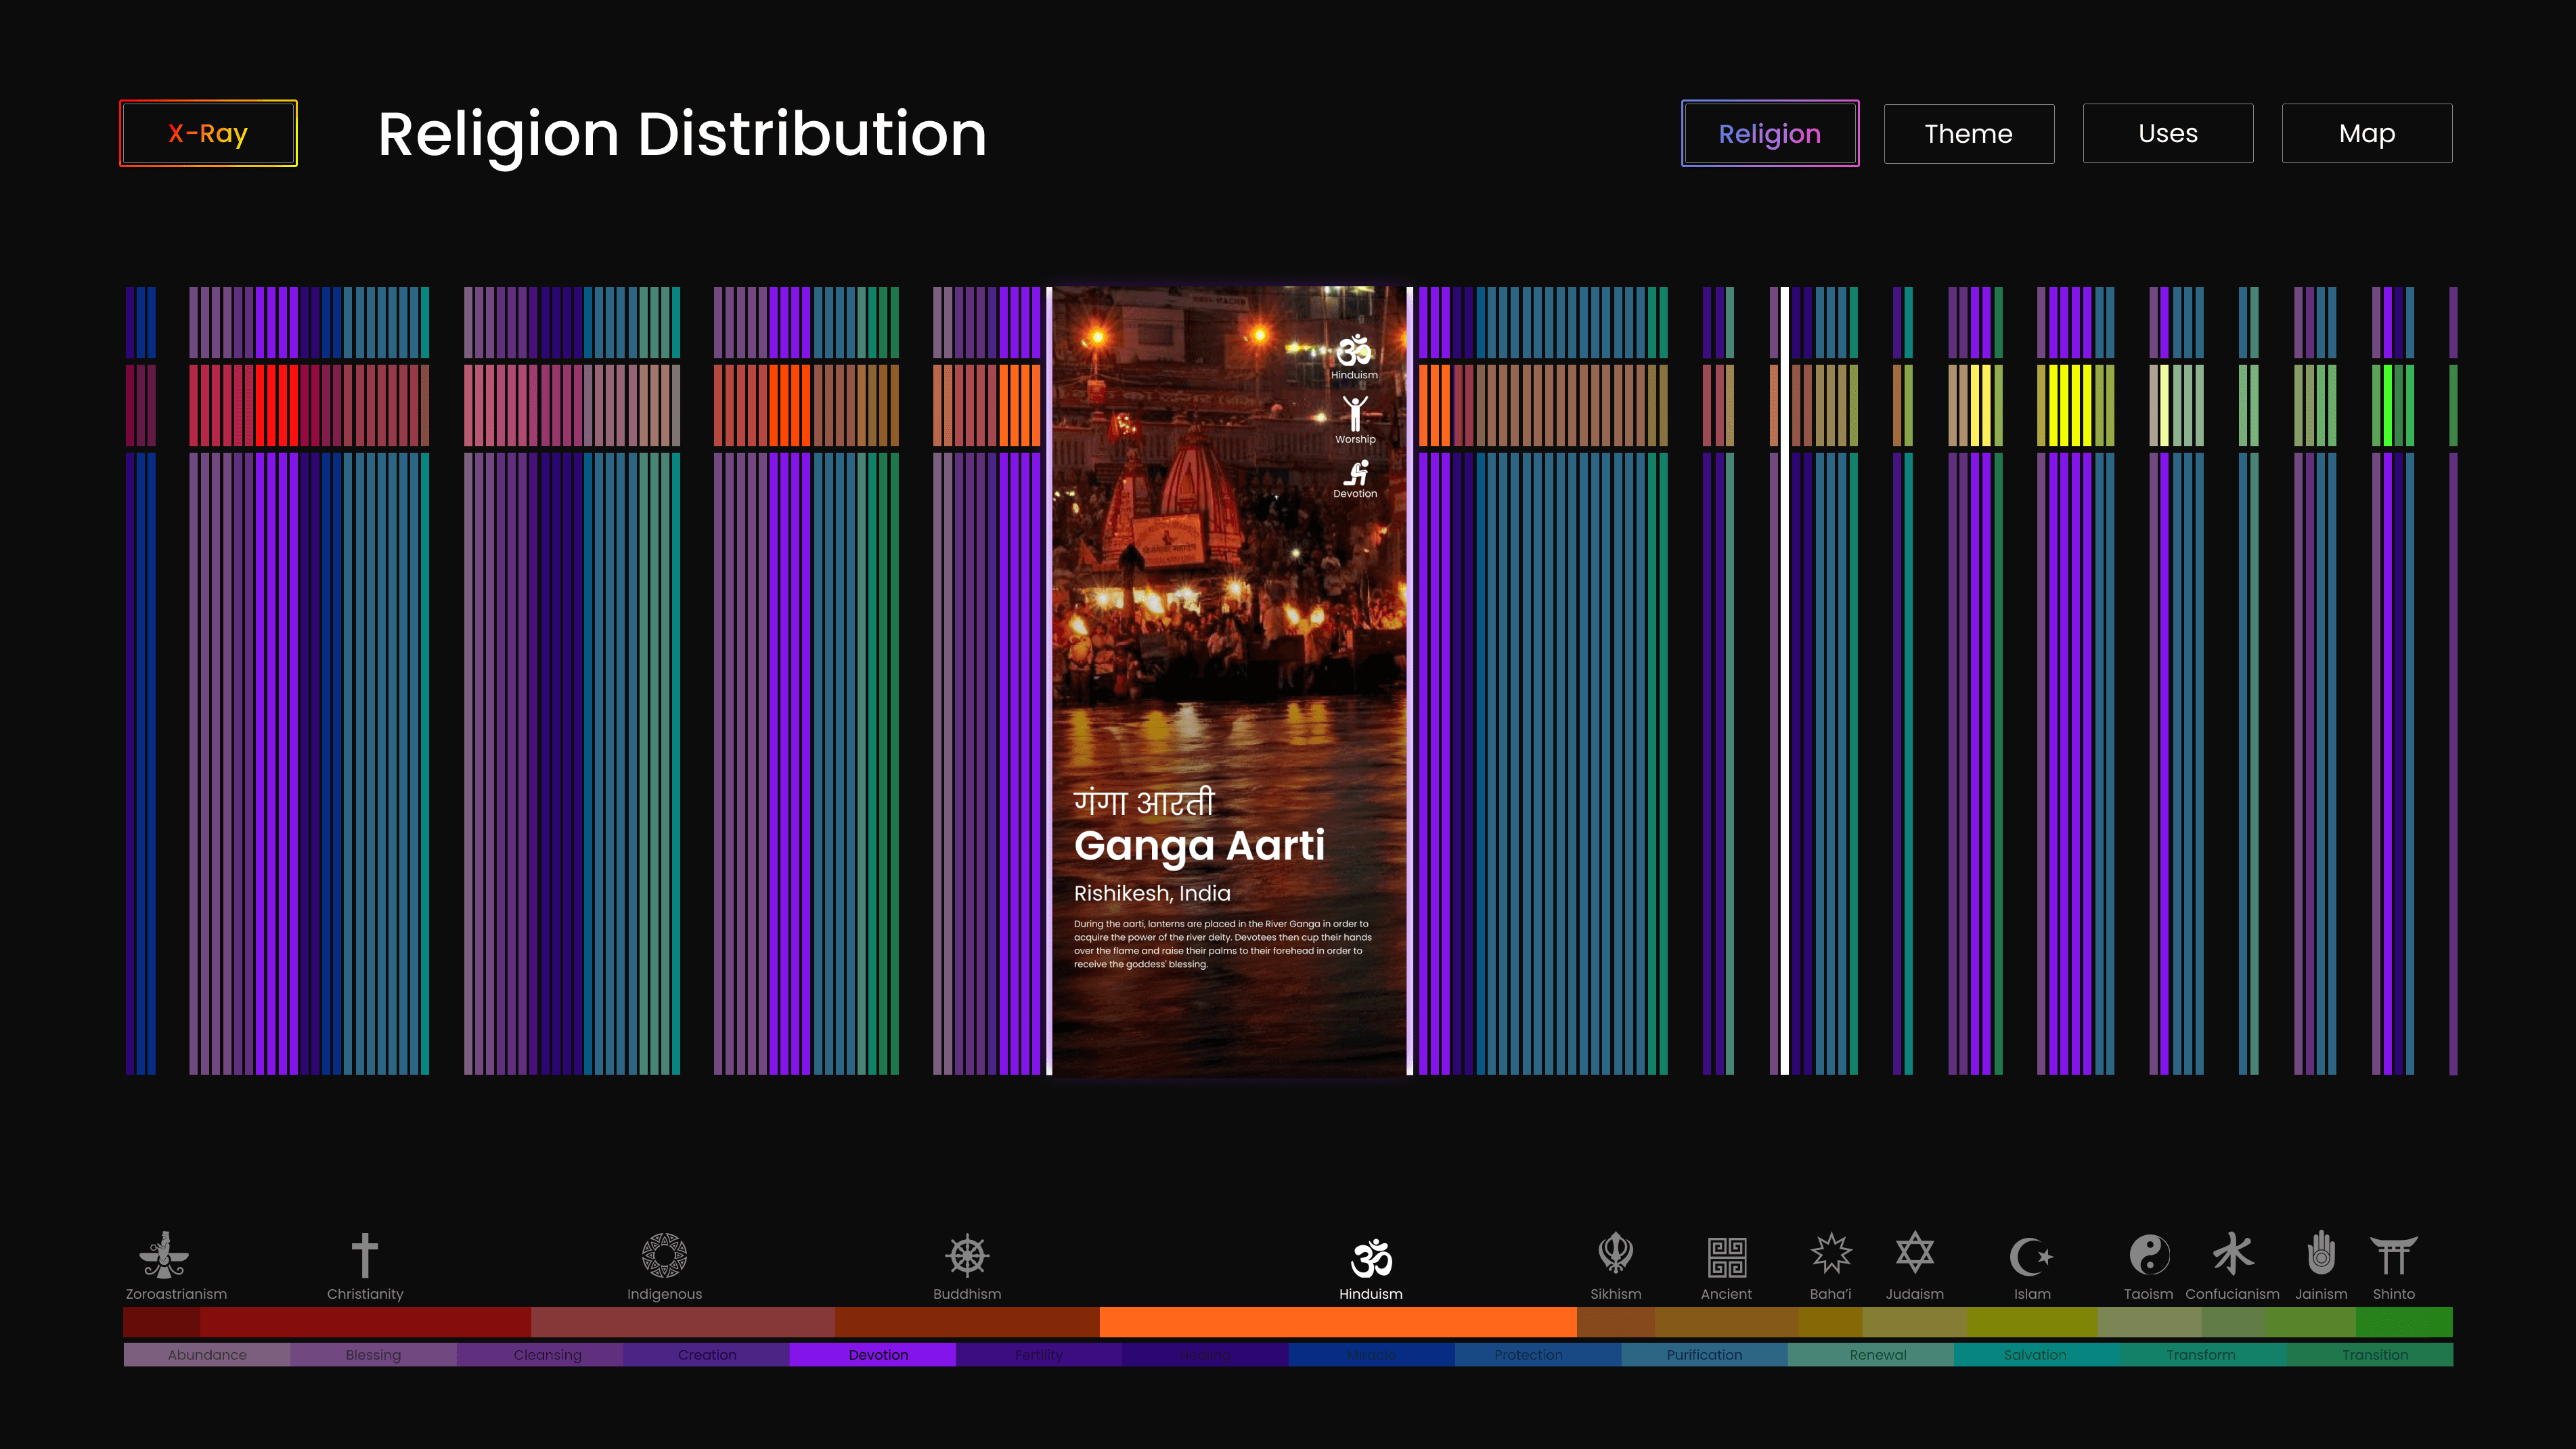The height and width of the screenshot is (1449, 2576).
Task: Switch to the Theme tab
Action: point(1968,133)
